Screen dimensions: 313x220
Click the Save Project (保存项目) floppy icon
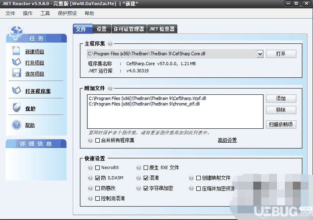click(17, 73)
